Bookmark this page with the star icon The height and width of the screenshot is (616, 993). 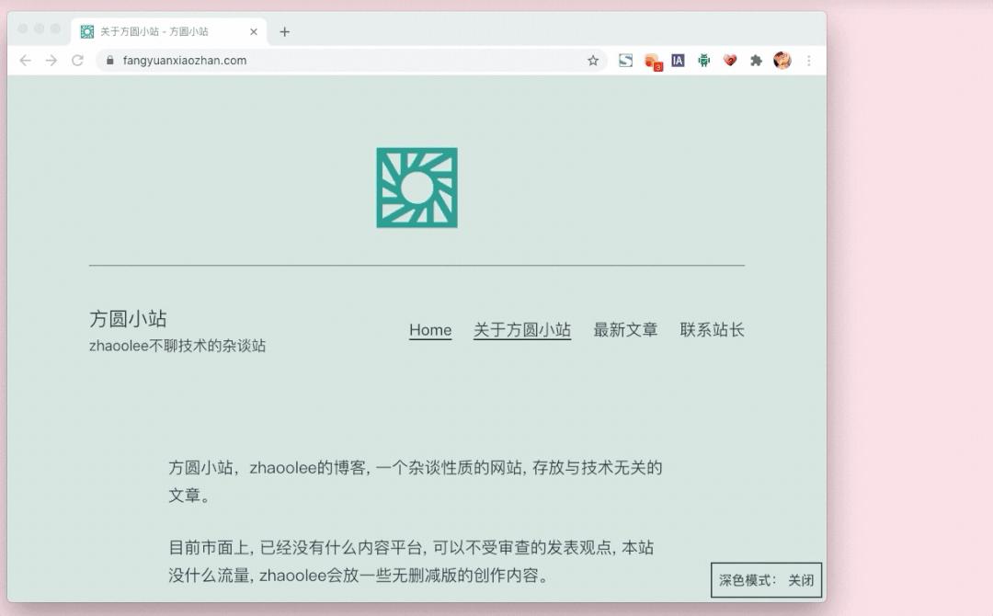(593, 60)
